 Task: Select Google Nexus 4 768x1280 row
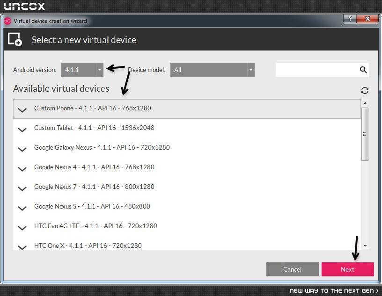[x=187, y=168]
